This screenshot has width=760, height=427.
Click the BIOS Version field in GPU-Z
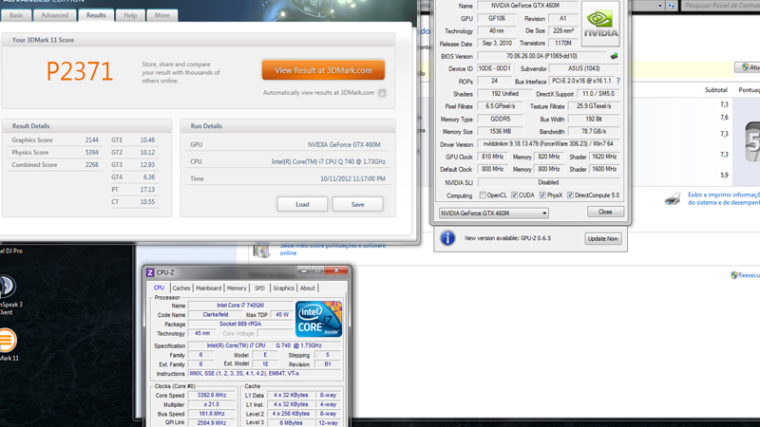point(541,56)
